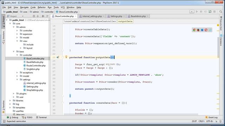Click the outputData breadcrumb in editor

point(125,21)
